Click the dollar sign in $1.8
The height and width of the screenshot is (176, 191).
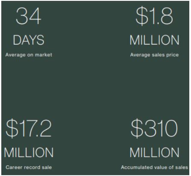click(x=142, y=16)
